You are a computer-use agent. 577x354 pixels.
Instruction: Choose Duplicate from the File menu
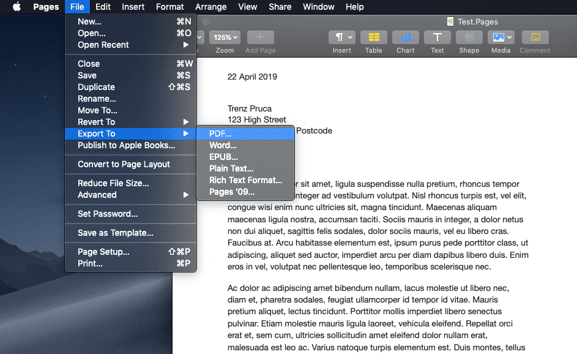pos(130,88)
